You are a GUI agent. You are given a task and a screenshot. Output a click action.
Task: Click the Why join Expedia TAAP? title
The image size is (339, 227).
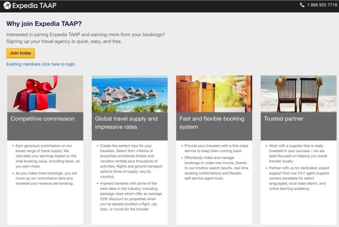[x=44, y=24]
